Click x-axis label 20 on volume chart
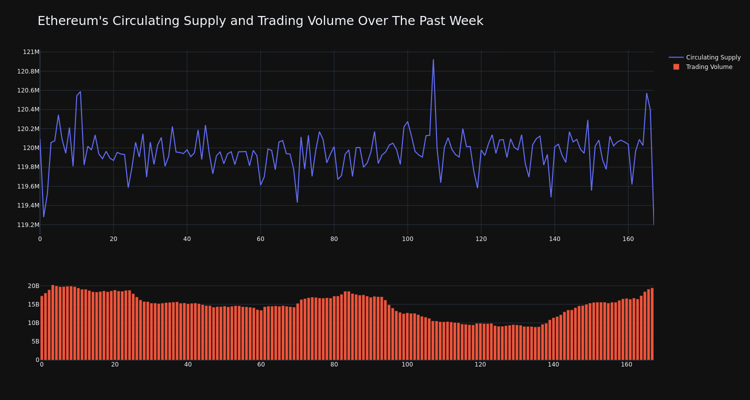The width and height of the screenshot is (750, 400). (115, 364)
